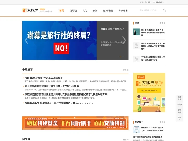
Task: Open carousel caption 谢幕是旅行社的终局？
Action: [x=112, y=29]
